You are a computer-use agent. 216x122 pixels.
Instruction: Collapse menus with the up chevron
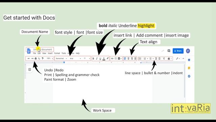[183, 59]
